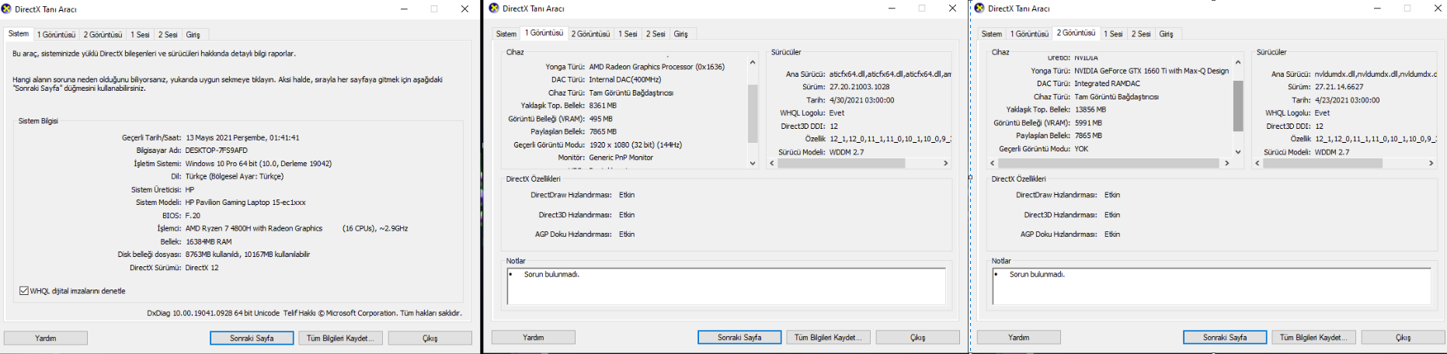The width and height of the screenshot is (1447, 354).
Task: Click Sürücüler left scroll arrow, third window
Action: [1257, 163]
